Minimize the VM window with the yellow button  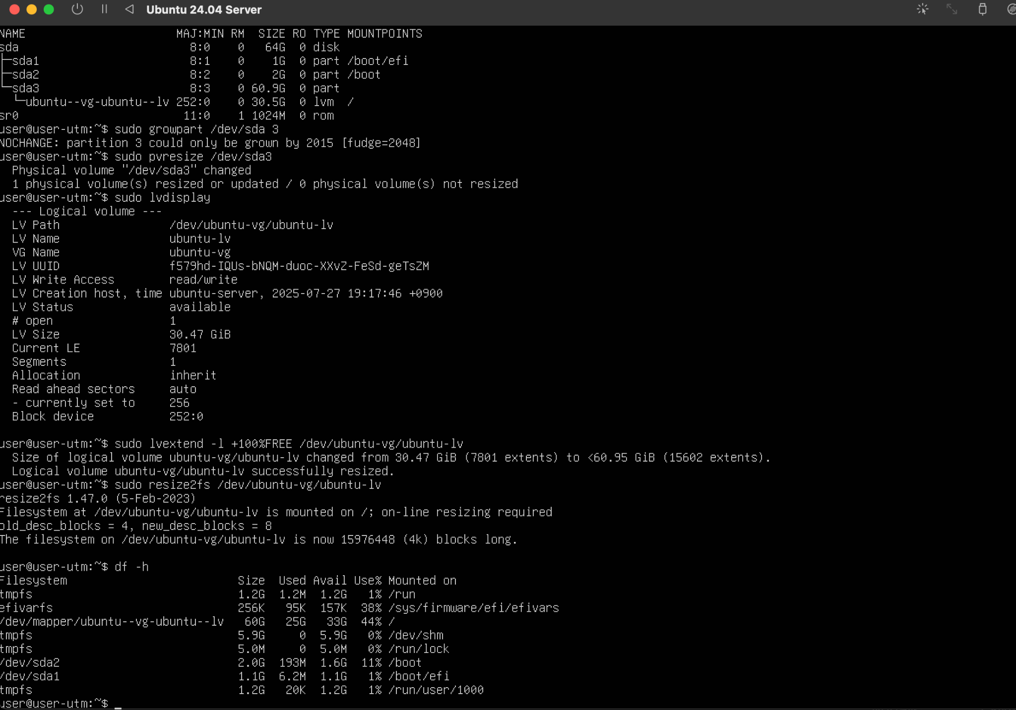[x=32, y=9]
